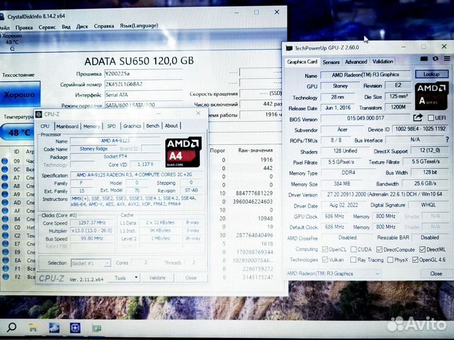
Task: Open the Язык(Language) menu
Action: [x=139, y=26]
